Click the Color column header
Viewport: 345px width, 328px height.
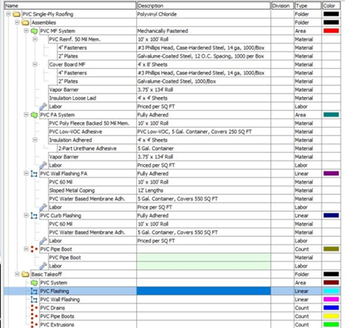331,5
